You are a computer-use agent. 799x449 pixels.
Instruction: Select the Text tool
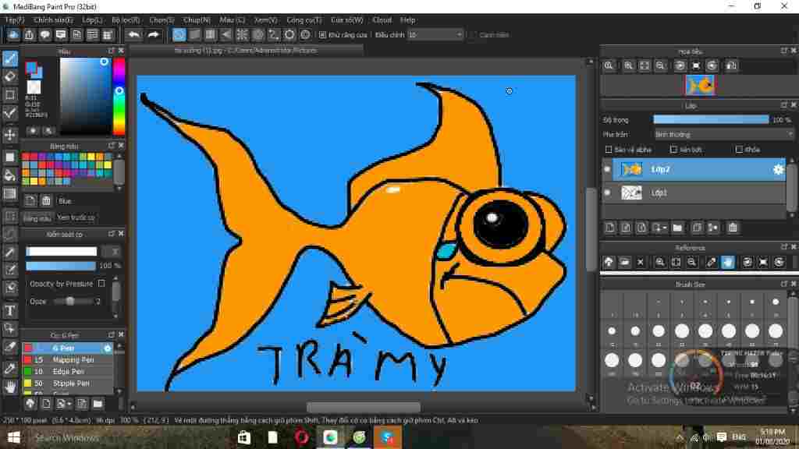point(10,310)
